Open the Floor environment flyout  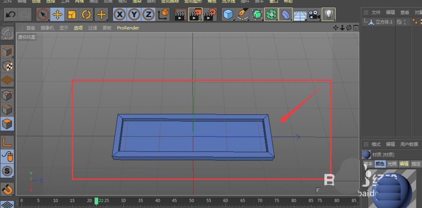(300, 14)
